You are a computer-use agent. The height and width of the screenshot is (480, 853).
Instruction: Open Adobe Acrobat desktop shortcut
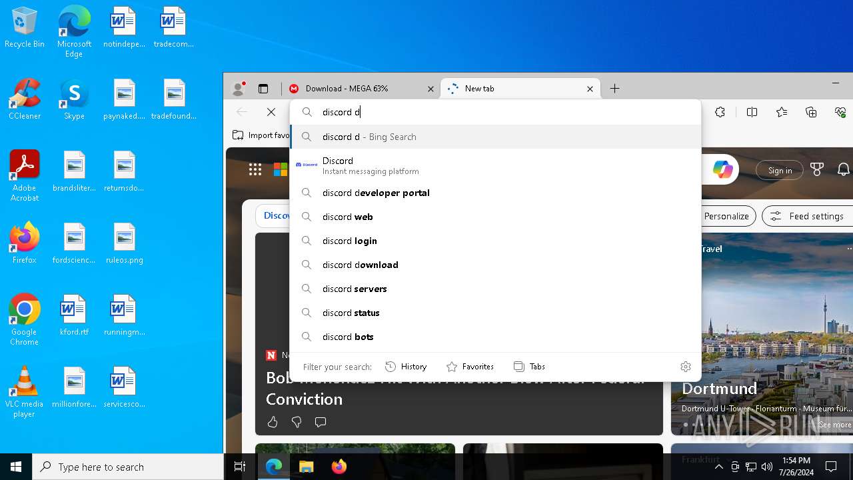pyautogui.click(x=25, y=176)
